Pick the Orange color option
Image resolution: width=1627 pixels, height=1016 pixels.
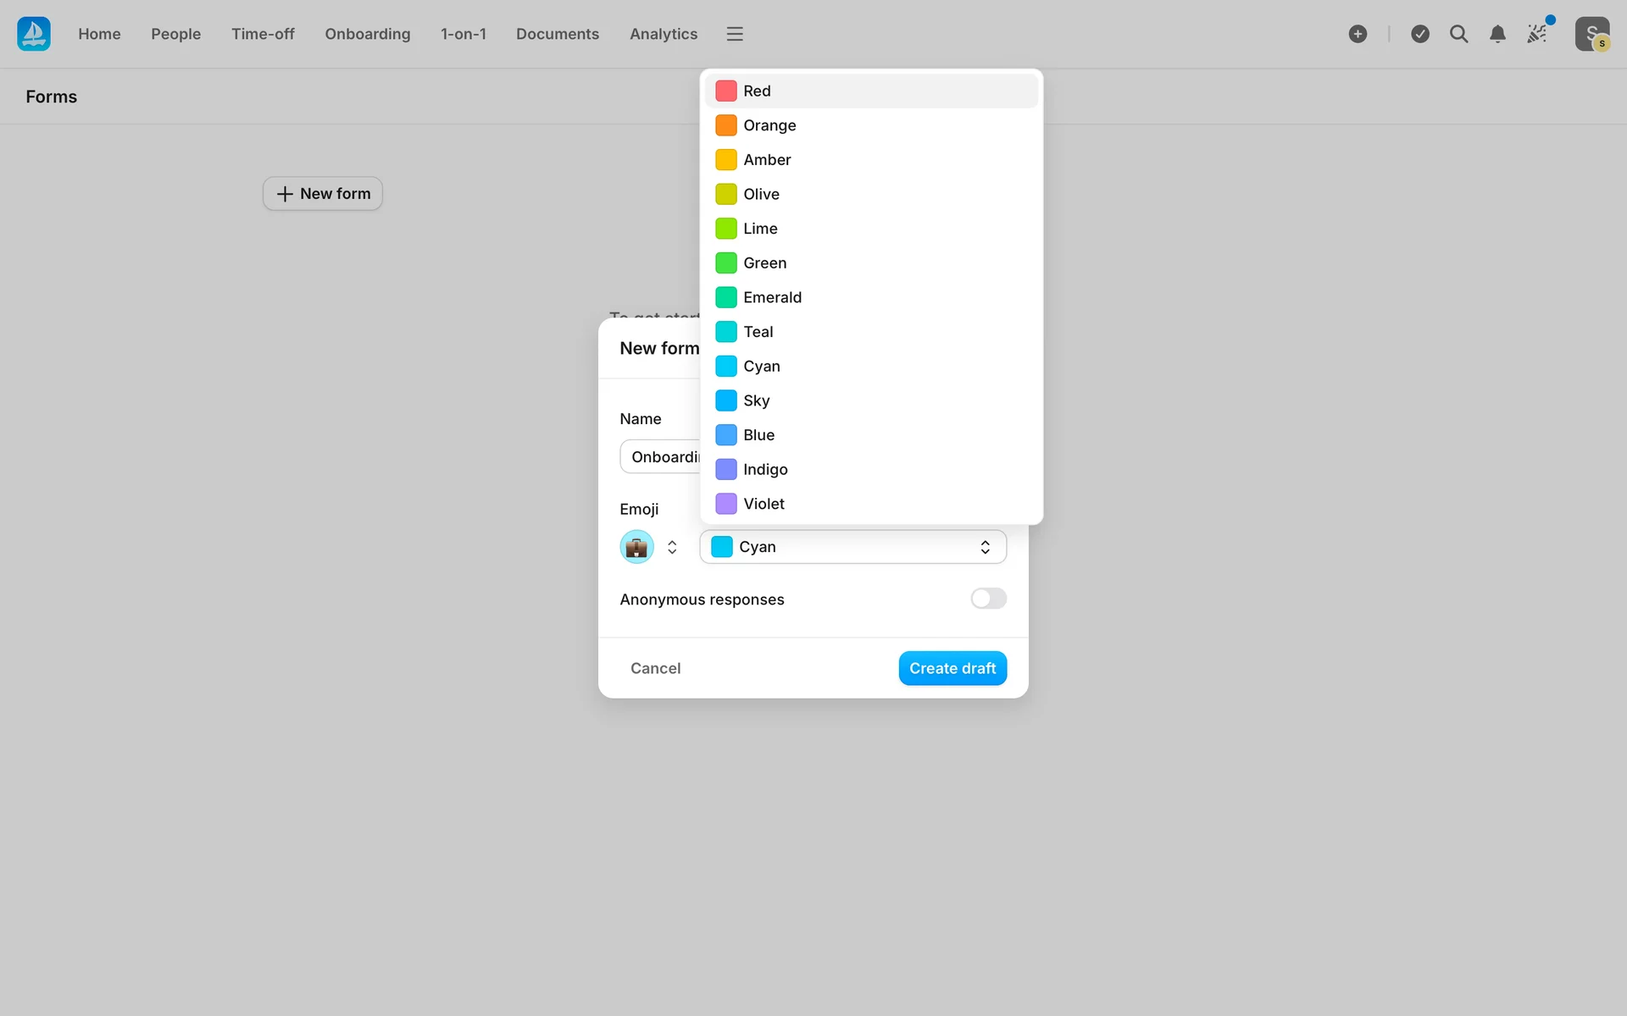769,125
